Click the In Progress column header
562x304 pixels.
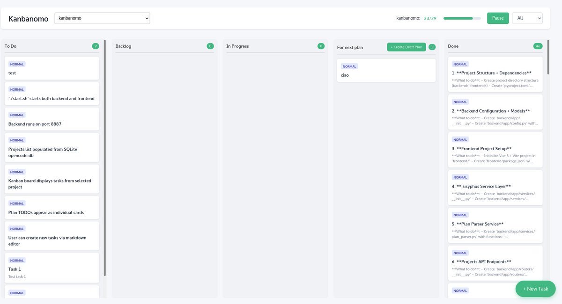tap(237, 46)
